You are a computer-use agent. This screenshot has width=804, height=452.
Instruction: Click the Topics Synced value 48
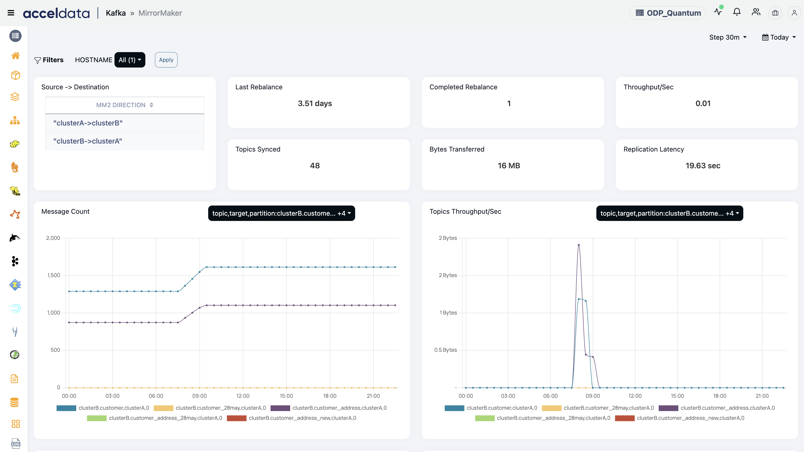click(315, 166)
